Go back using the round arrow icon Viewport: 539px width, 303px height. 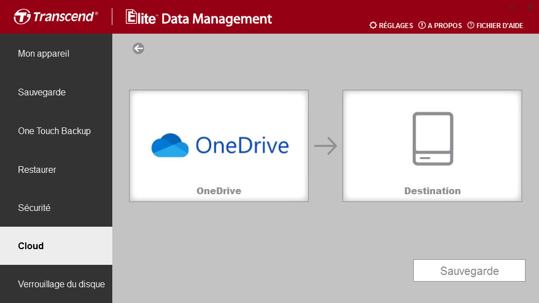[x=139, y=48]
